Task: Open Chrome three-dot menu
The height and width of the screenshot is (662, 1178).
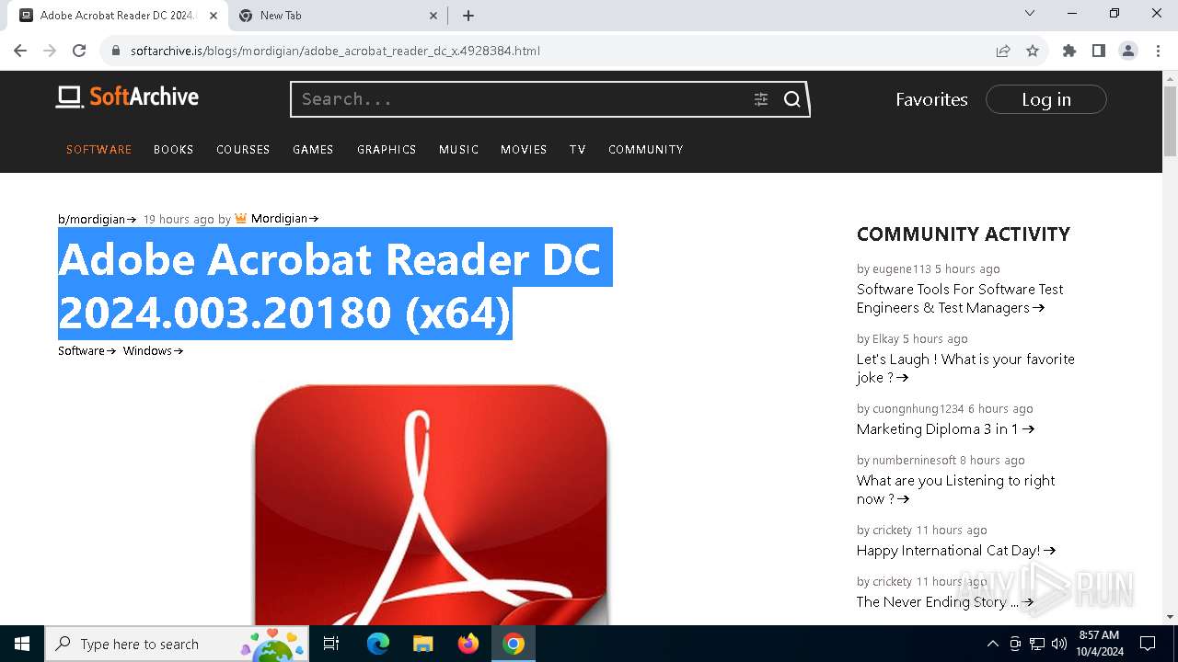Action: (1158, 51)
